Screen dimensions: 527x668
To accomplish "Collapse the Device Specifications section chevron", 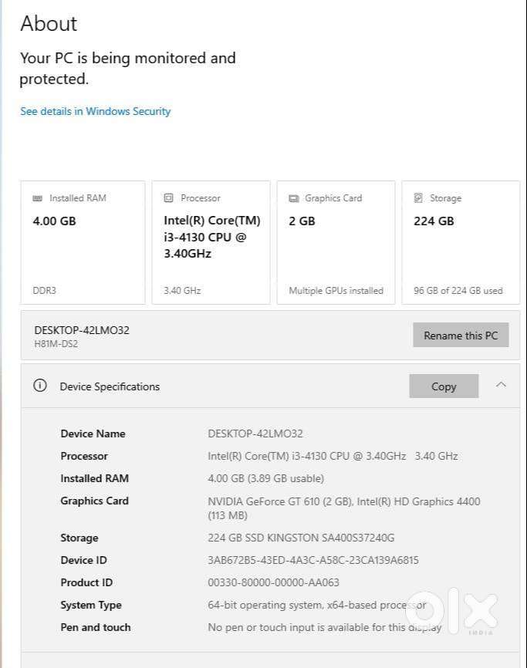I will pos(501,384).
